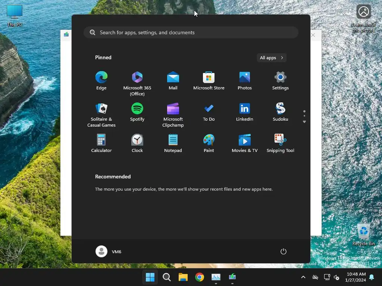
Task: Click the network status tray icon
Action: (x=327, y=277)
